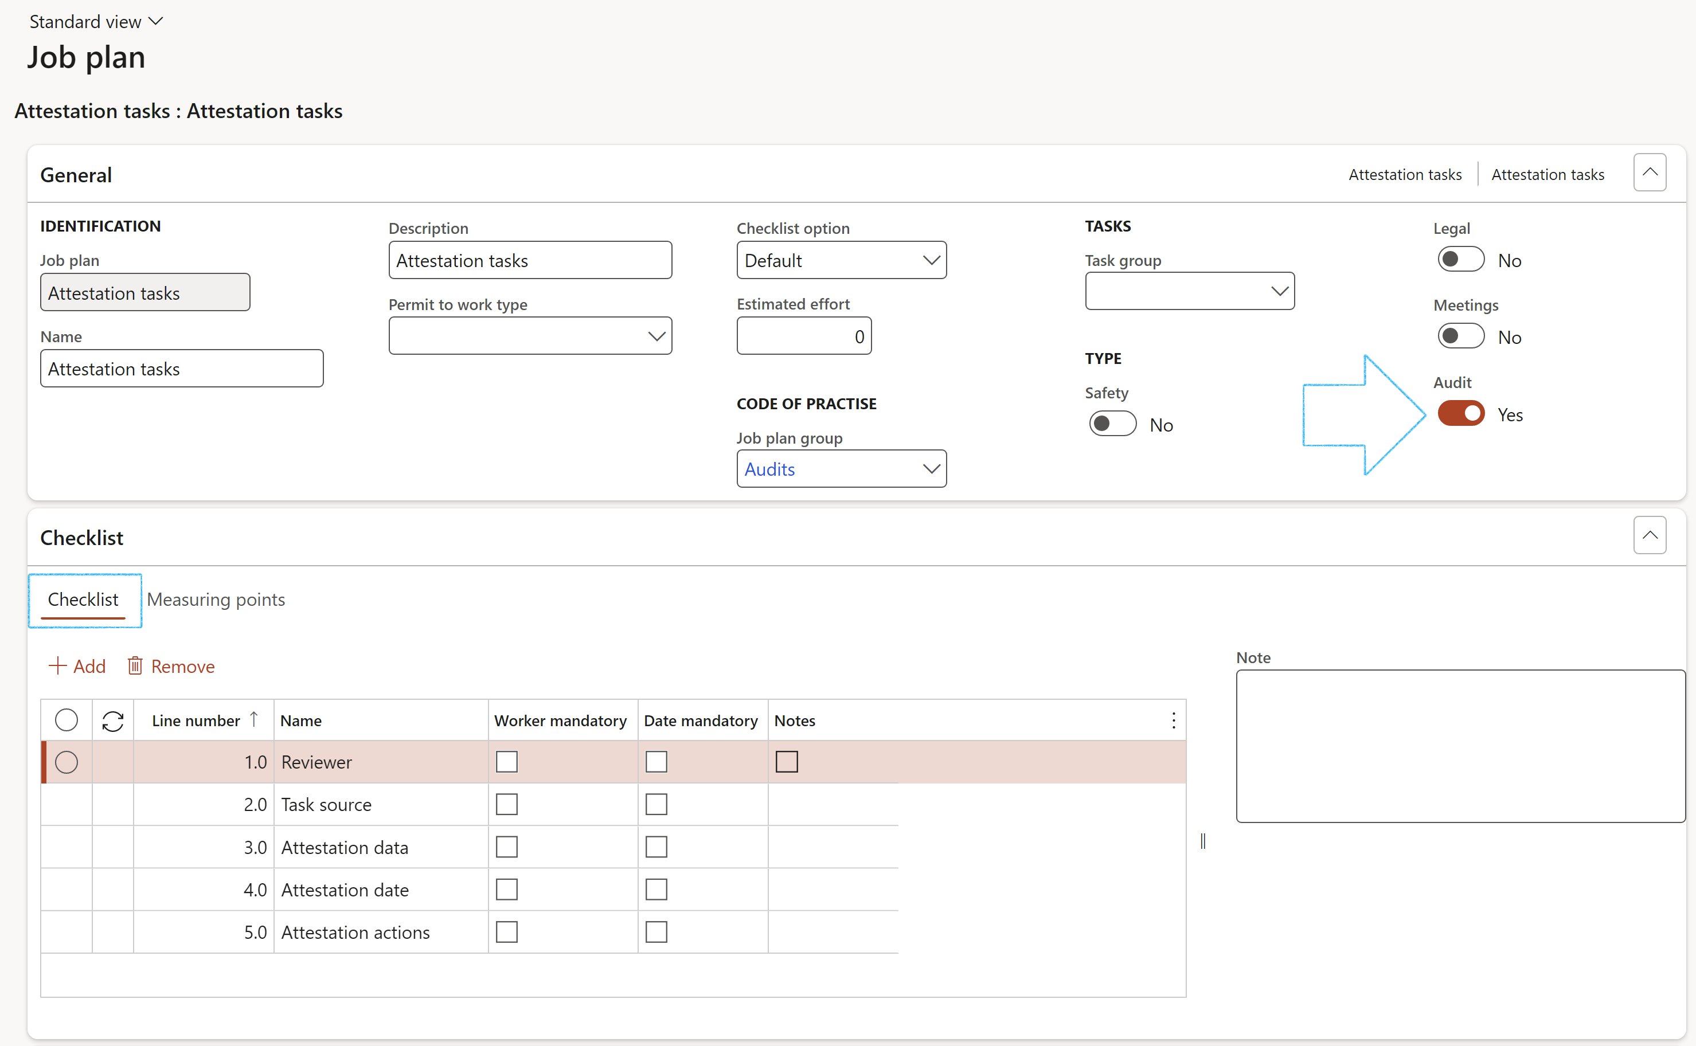Select all rows radio in grid header
This screenshot has height=1046, width=1696.
click(x=67, y=720)
